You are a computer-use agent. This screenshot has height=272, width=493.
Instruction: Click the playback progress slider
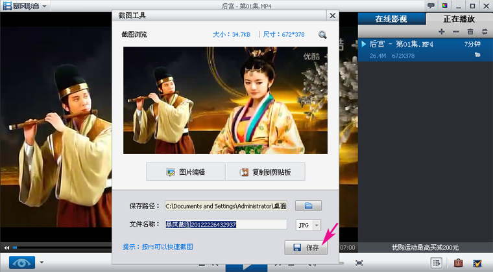(62, 248)
